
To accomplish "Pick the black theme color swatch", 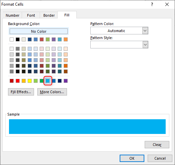I will tap(18, 39).
